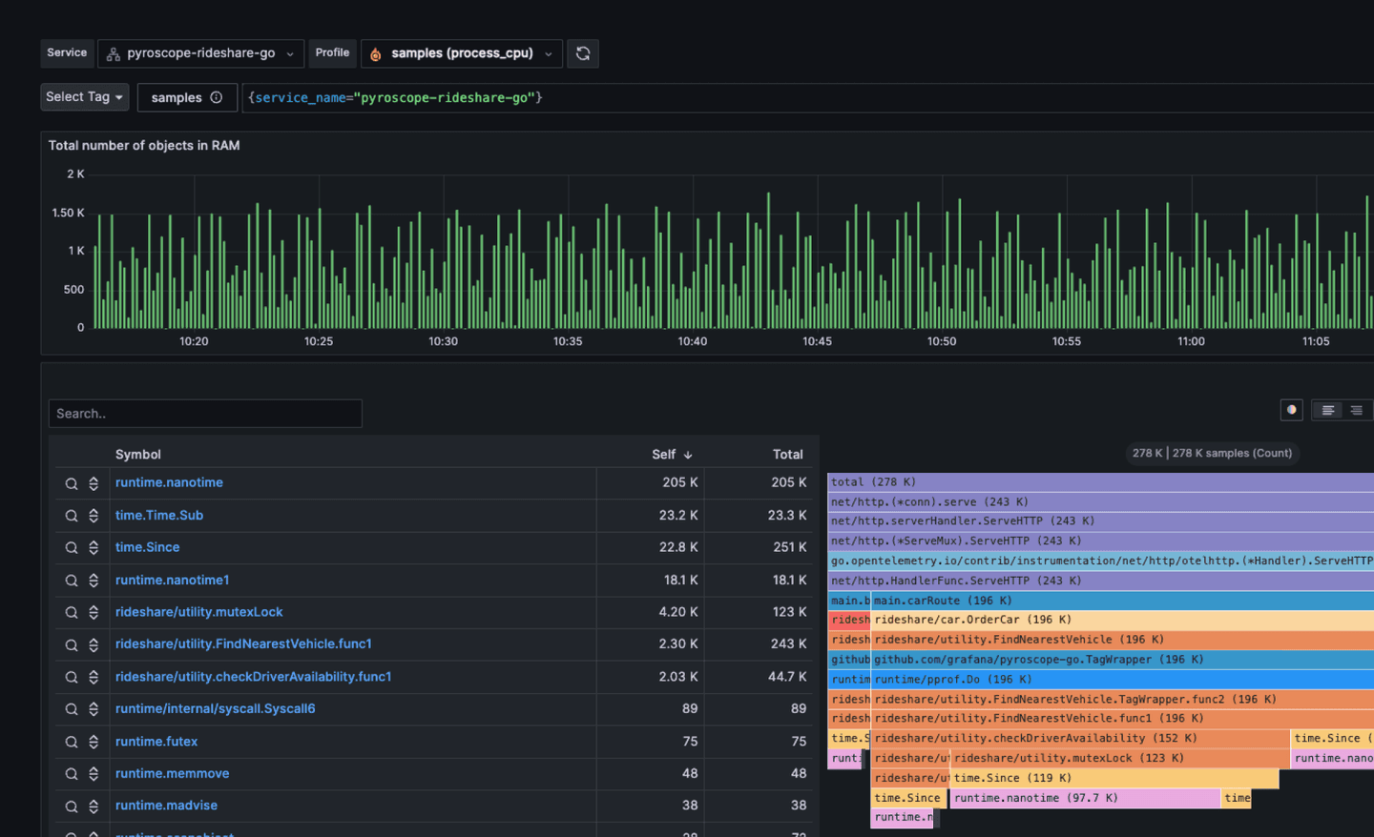Click the magnifier icon in the runtime.nanotime row
Image resolution: width=1374 pixels, height=837 pixels.
(x=72, y=483)
